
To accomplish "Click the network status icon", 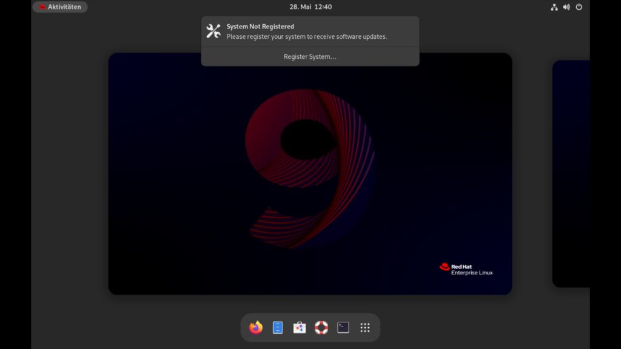I will pos(554,7).
